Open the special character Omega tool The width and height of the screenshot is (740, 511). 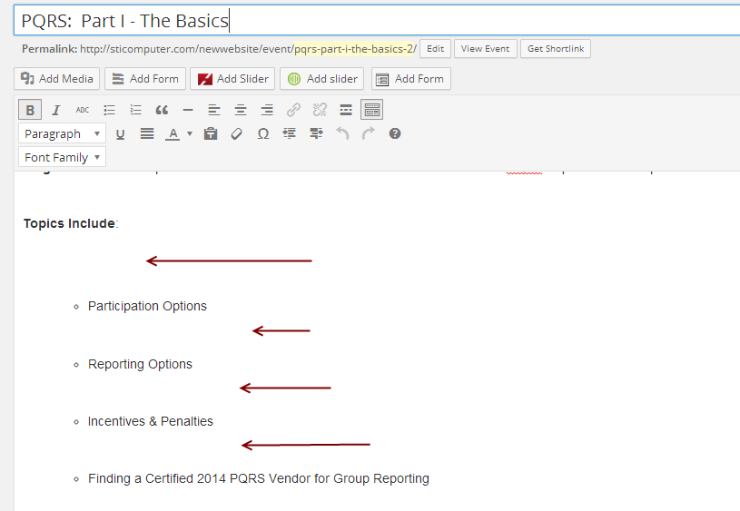click(x=263, y=133)
